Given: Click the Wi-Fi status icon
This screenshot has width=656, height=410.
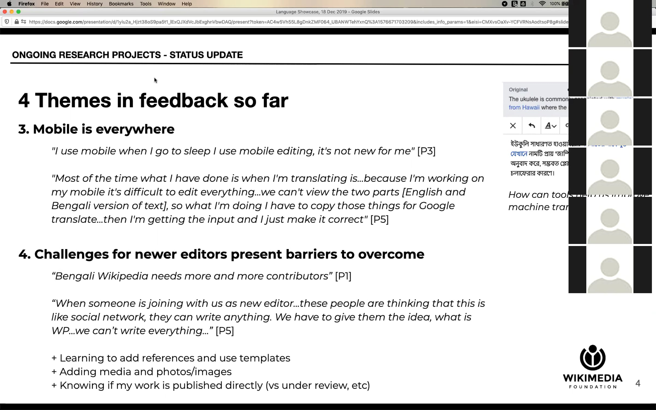Looking at the screenshot, I should tap(542, 4).
